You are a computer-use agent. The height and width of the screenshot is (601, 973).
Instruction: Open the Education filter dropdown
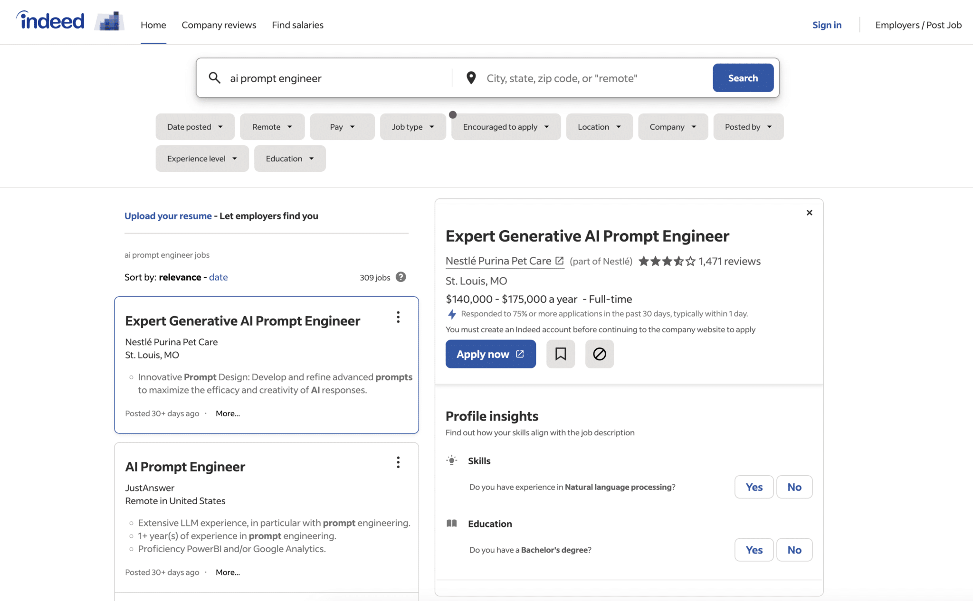(289, 158)
